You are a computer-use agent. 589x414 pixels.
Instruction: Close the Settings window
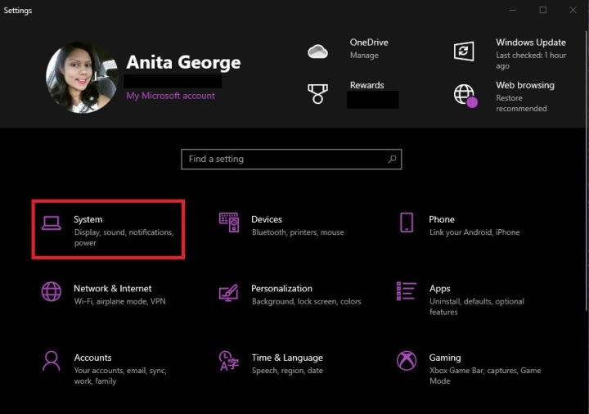pos(573,10)
